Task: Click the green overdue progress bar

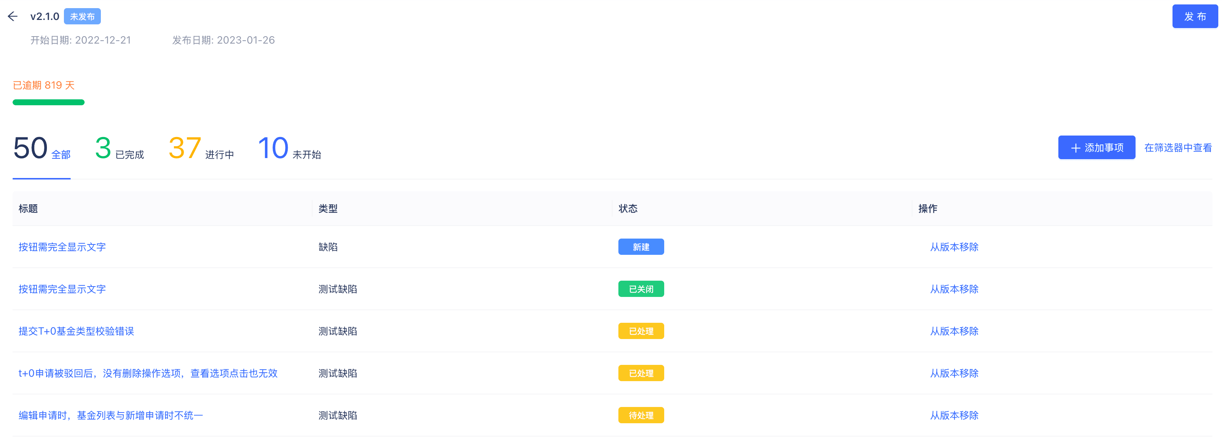Action: click(48, 102)
